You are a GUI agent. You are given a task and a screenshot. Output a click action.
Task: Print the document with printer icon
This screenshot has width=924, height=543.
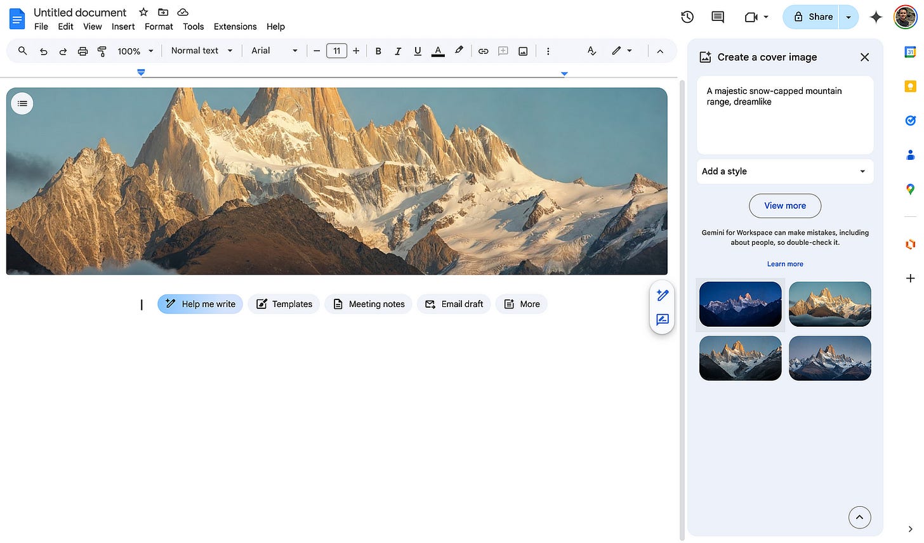(82, 51)
